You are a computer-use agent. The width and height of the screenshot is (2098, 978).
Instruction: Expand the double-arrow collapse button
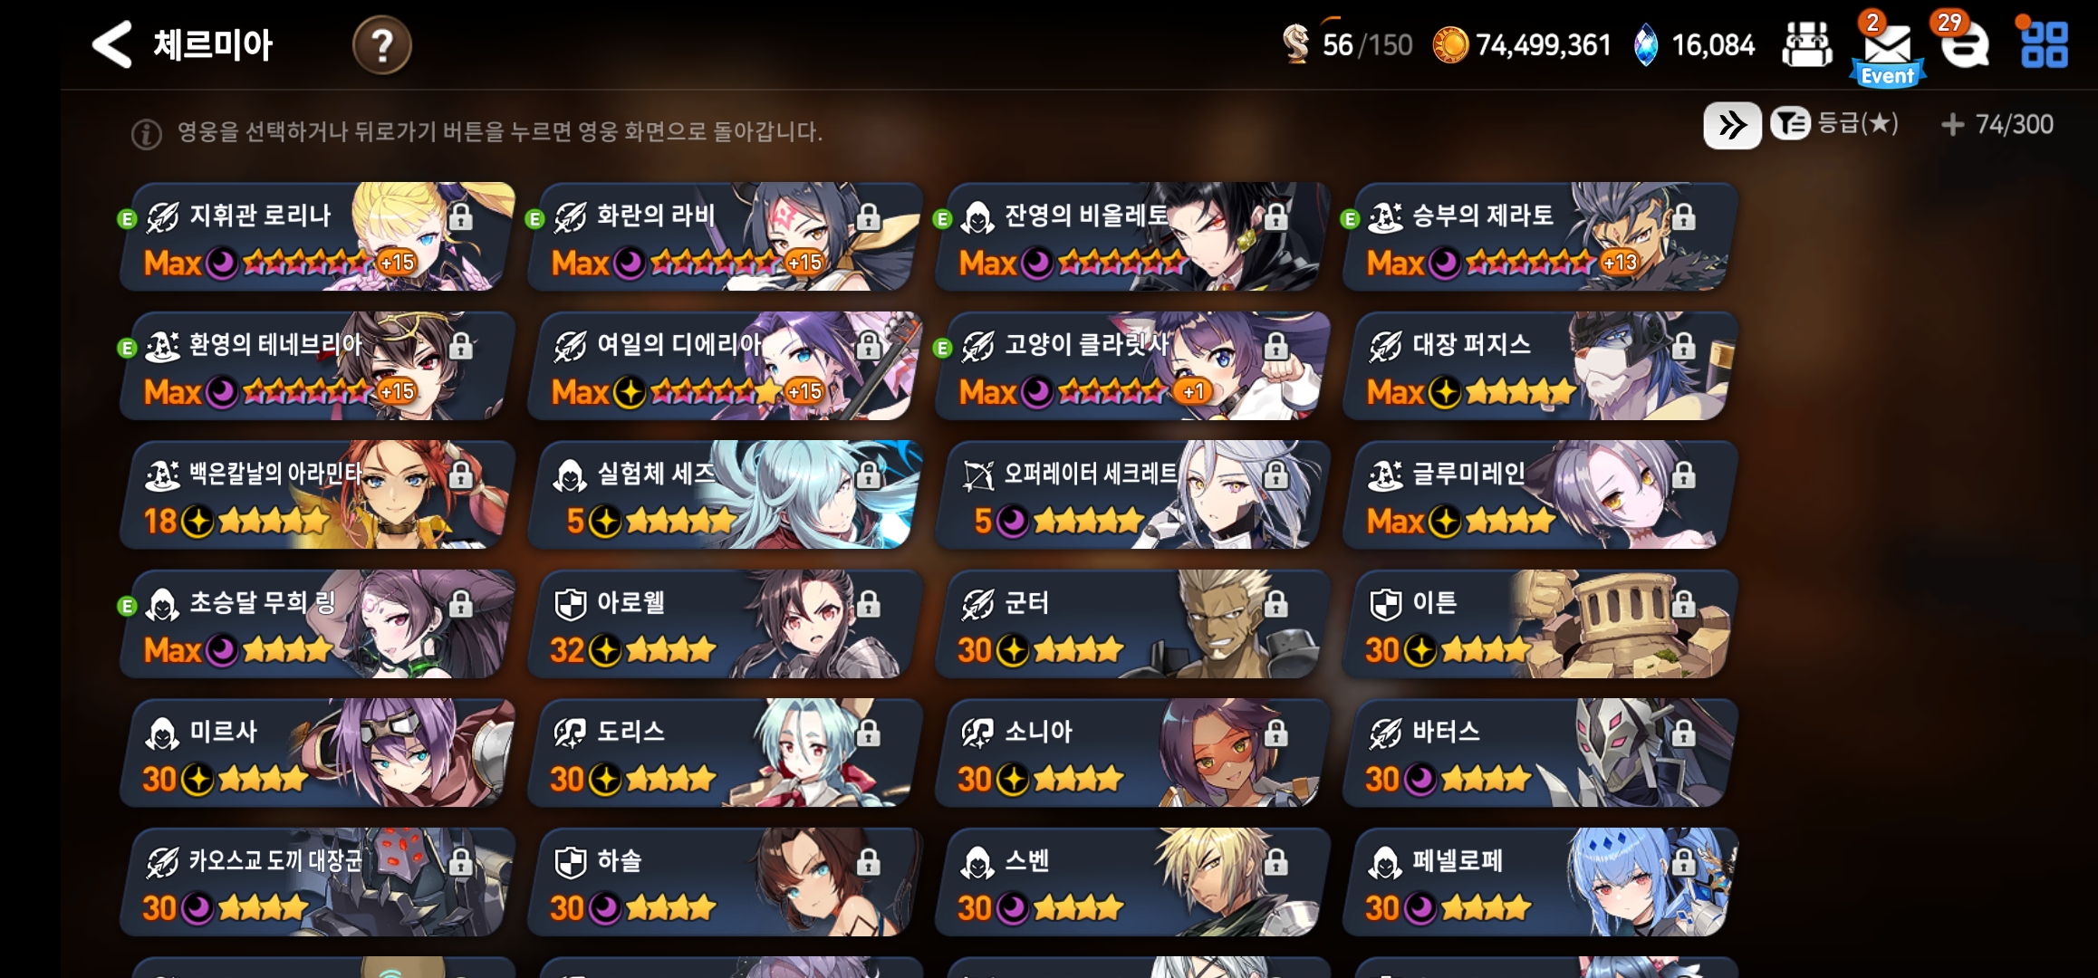coord(1732,125)
